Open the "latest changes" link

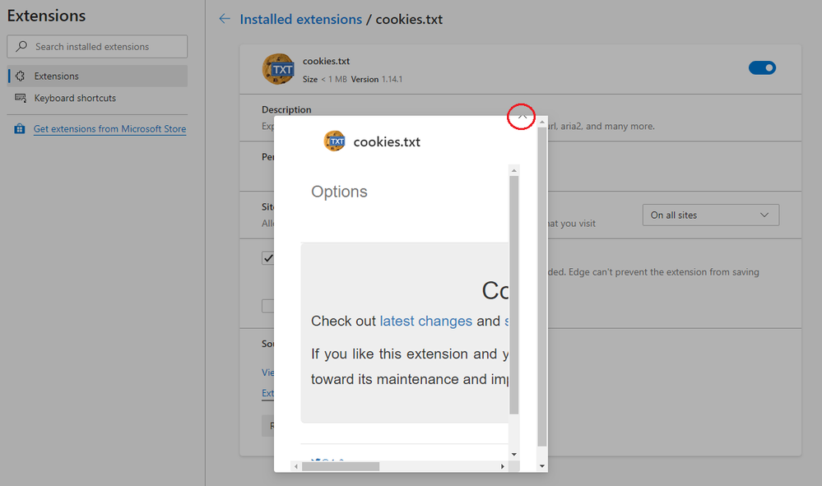(425, 321)
